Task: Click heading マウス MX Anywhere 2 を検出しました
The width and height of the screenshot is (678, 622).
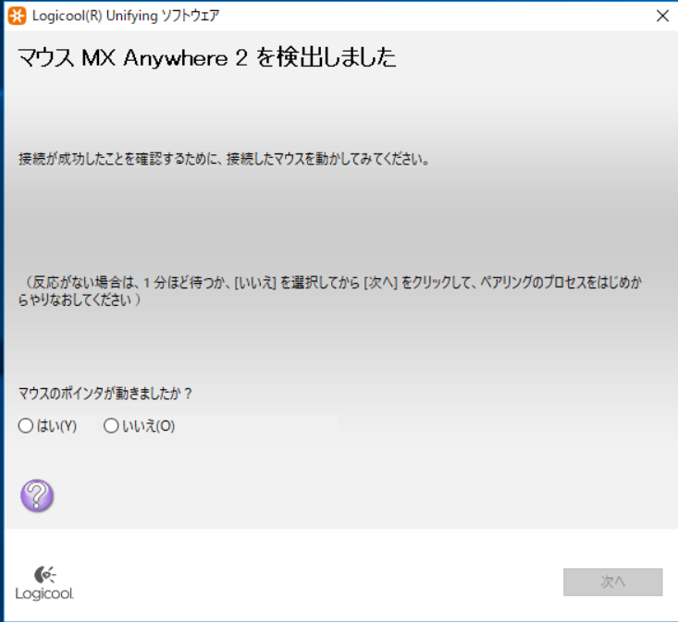Action: [206, 57]
